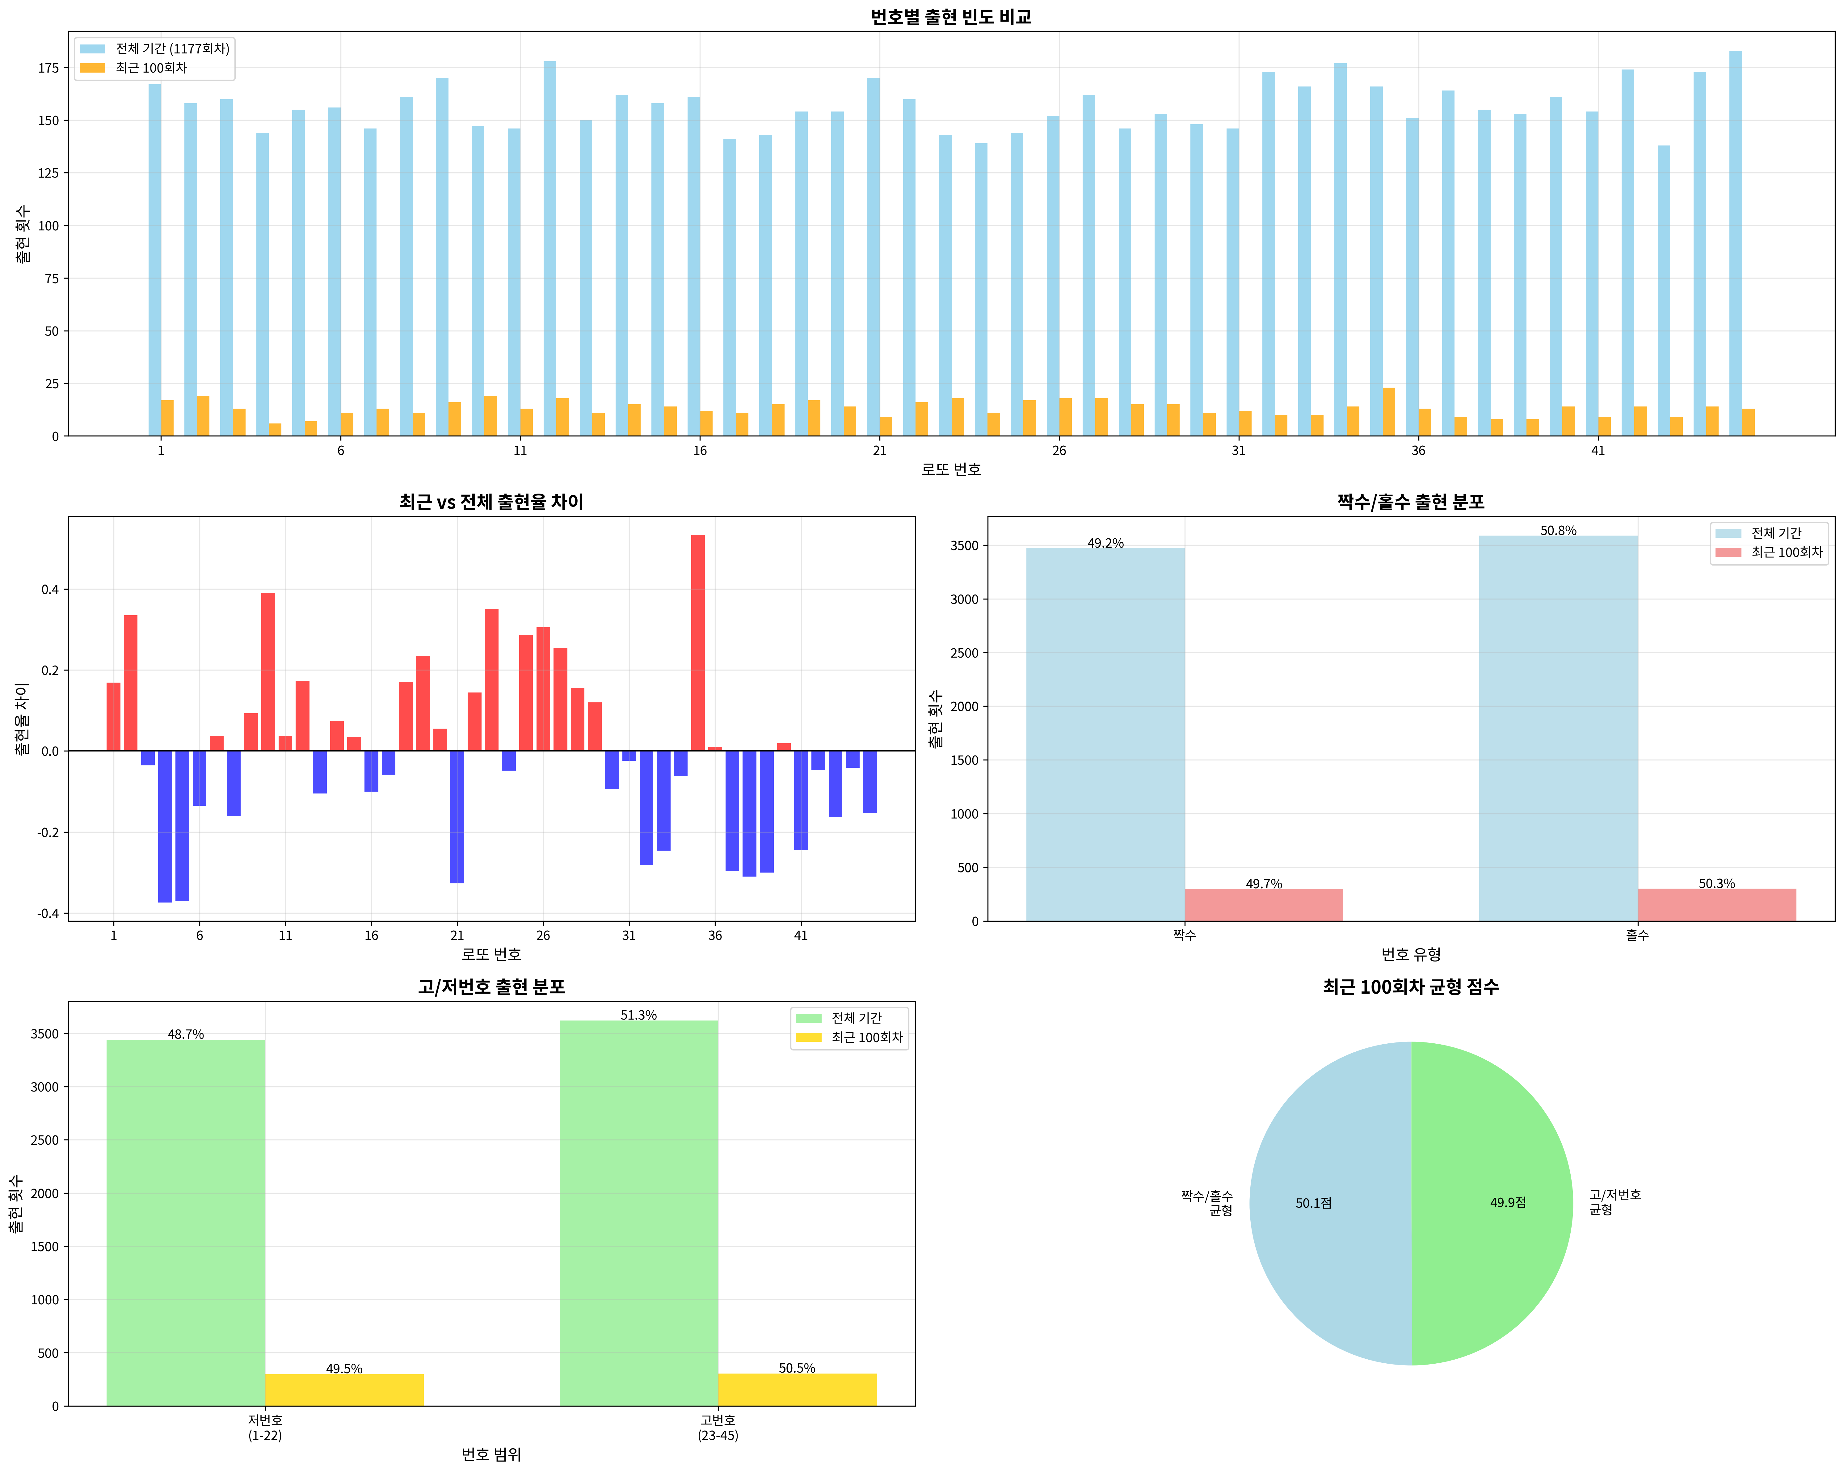Click the '48.7%' label above the 저번호 bar
The image size is (1844, 1473).
point(186,1034)
